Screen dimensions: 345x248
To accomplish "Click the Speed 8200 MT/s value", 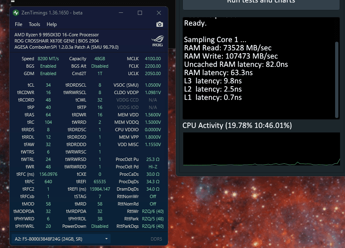I will coord(48,59).
